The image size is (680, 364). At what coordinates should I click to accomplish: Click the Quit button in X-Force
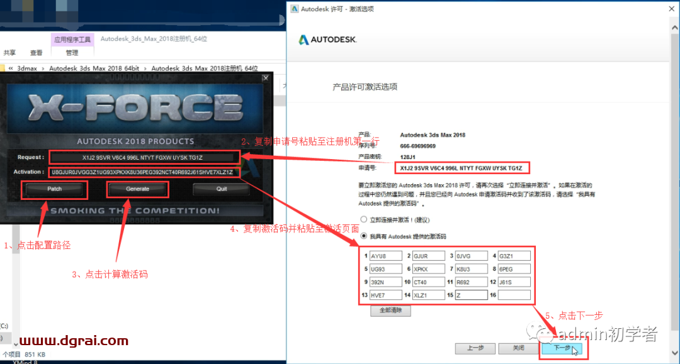click(222, 189)
